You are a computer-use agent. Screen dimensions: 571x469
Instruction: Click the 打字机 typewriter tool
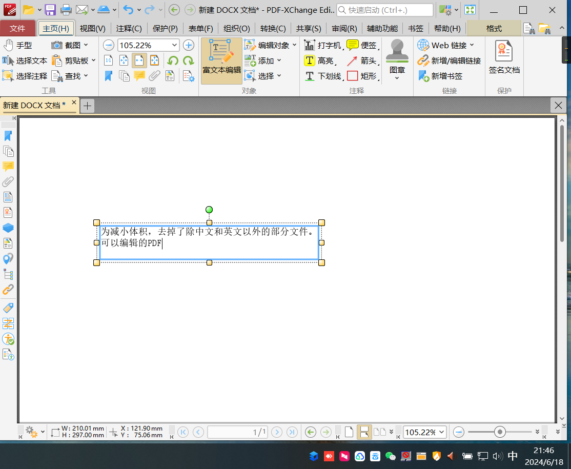click(x=322, y=45)
